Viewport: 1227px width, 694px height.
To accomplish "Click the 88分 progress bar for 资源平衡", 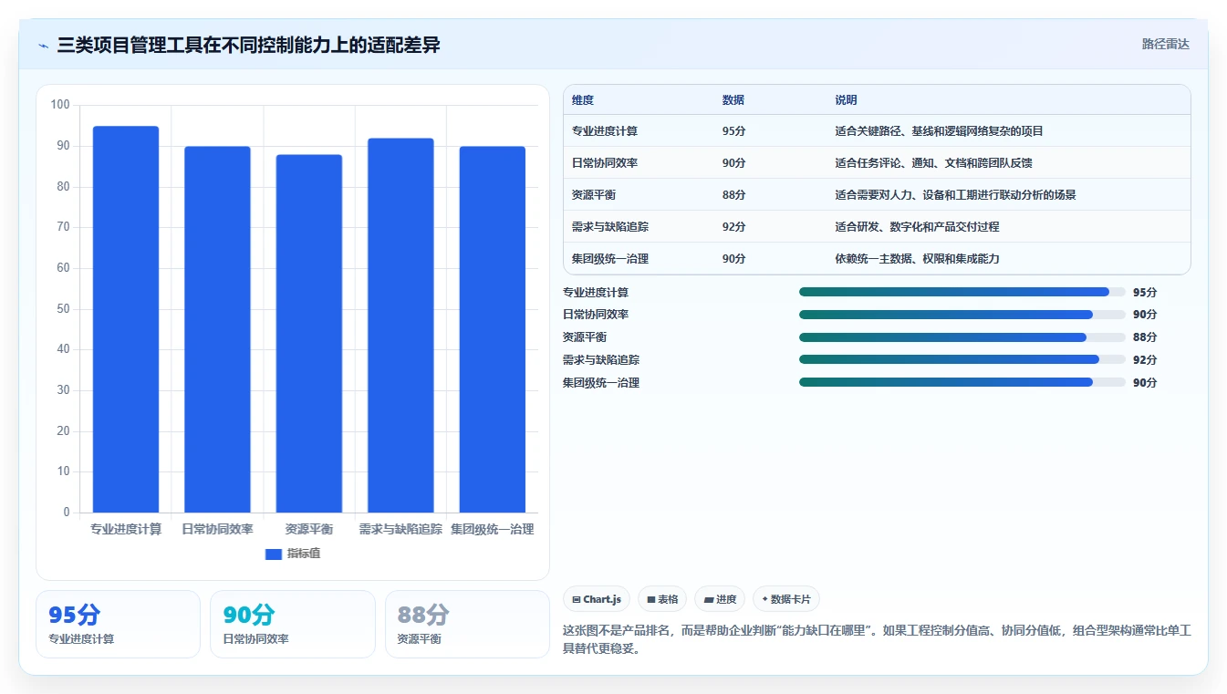I will coord(962,337).
